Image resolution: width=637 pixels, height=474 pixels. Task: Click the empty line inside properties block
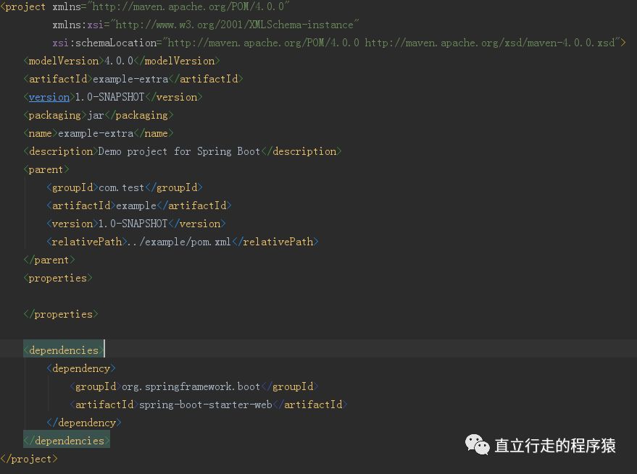[x=319, y=296]
